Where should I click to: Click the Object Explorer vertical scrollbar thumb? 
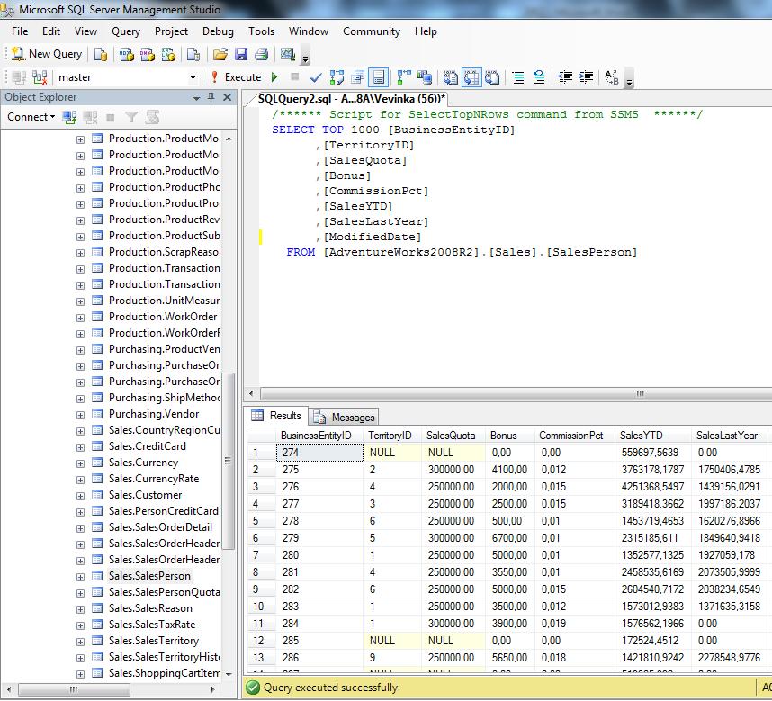click(228, 461)
